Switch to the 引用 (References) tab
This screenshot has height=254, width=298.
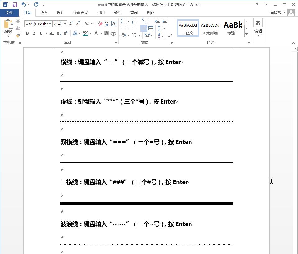coord(101,13)
